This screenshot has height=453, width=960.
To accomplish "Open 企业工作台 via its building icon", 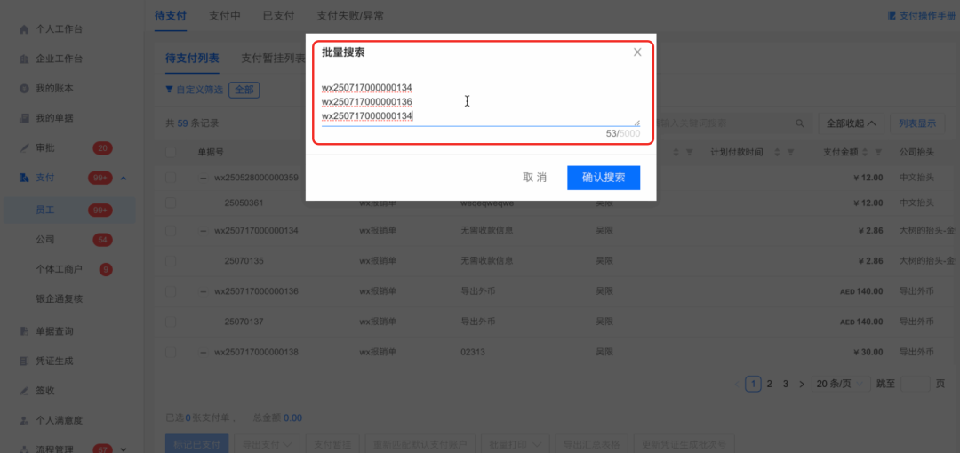I will (x=25, y=59).
